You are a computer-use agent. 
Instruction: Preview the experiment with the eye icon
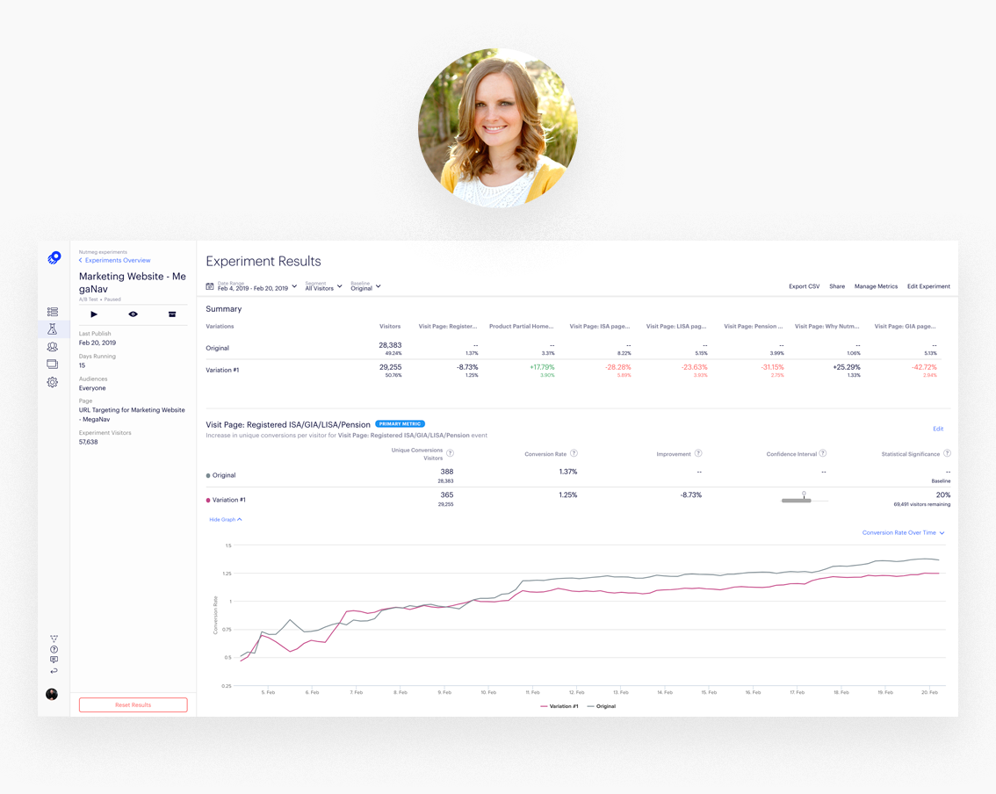coord(133,314)
